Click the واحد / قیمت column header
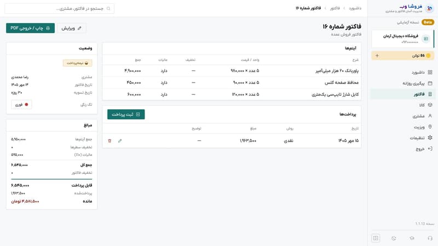The width and height of the screenshot is (438, 246). tap(250, 60)
